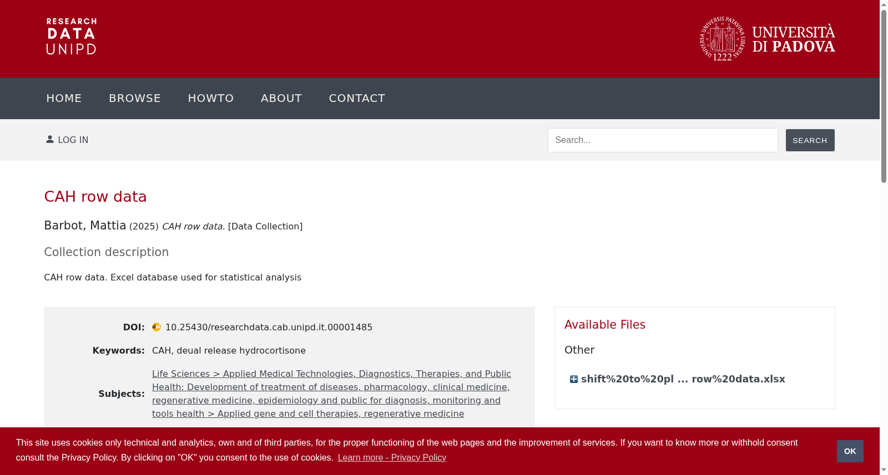
Task: Go to the HOME menu item
Action: click(64, 98)
